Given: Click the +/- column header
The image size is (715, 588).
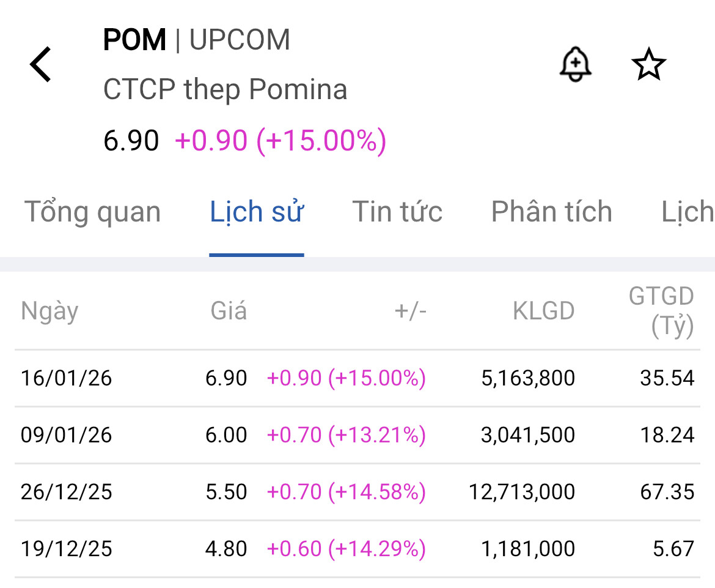Looking at the screenshot, I should click(410, 311).
